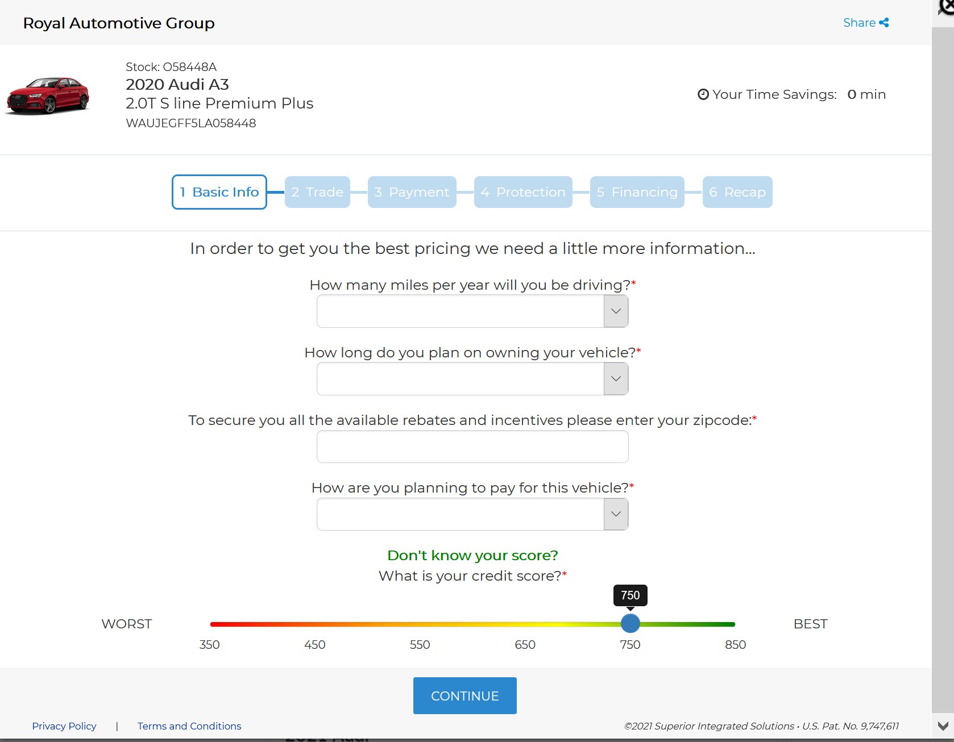Click the credit score slider handle at 750

tap(630, 623)
